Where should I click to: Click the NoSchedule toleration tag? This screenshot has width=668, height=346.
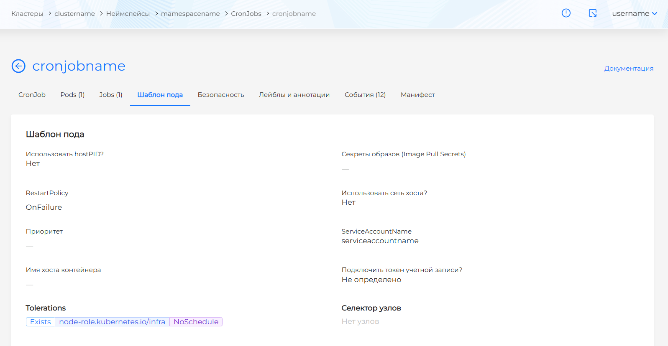pos(196,322)
